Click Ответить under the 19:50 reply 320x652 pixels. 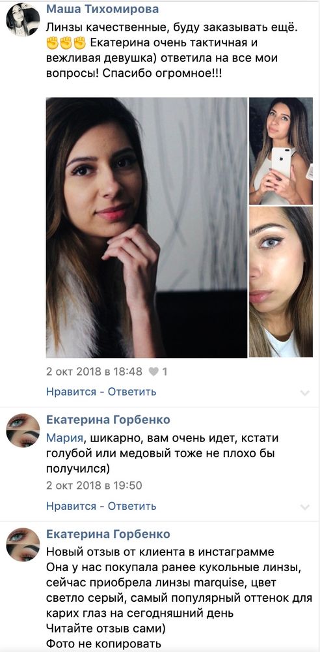(132, 506)
